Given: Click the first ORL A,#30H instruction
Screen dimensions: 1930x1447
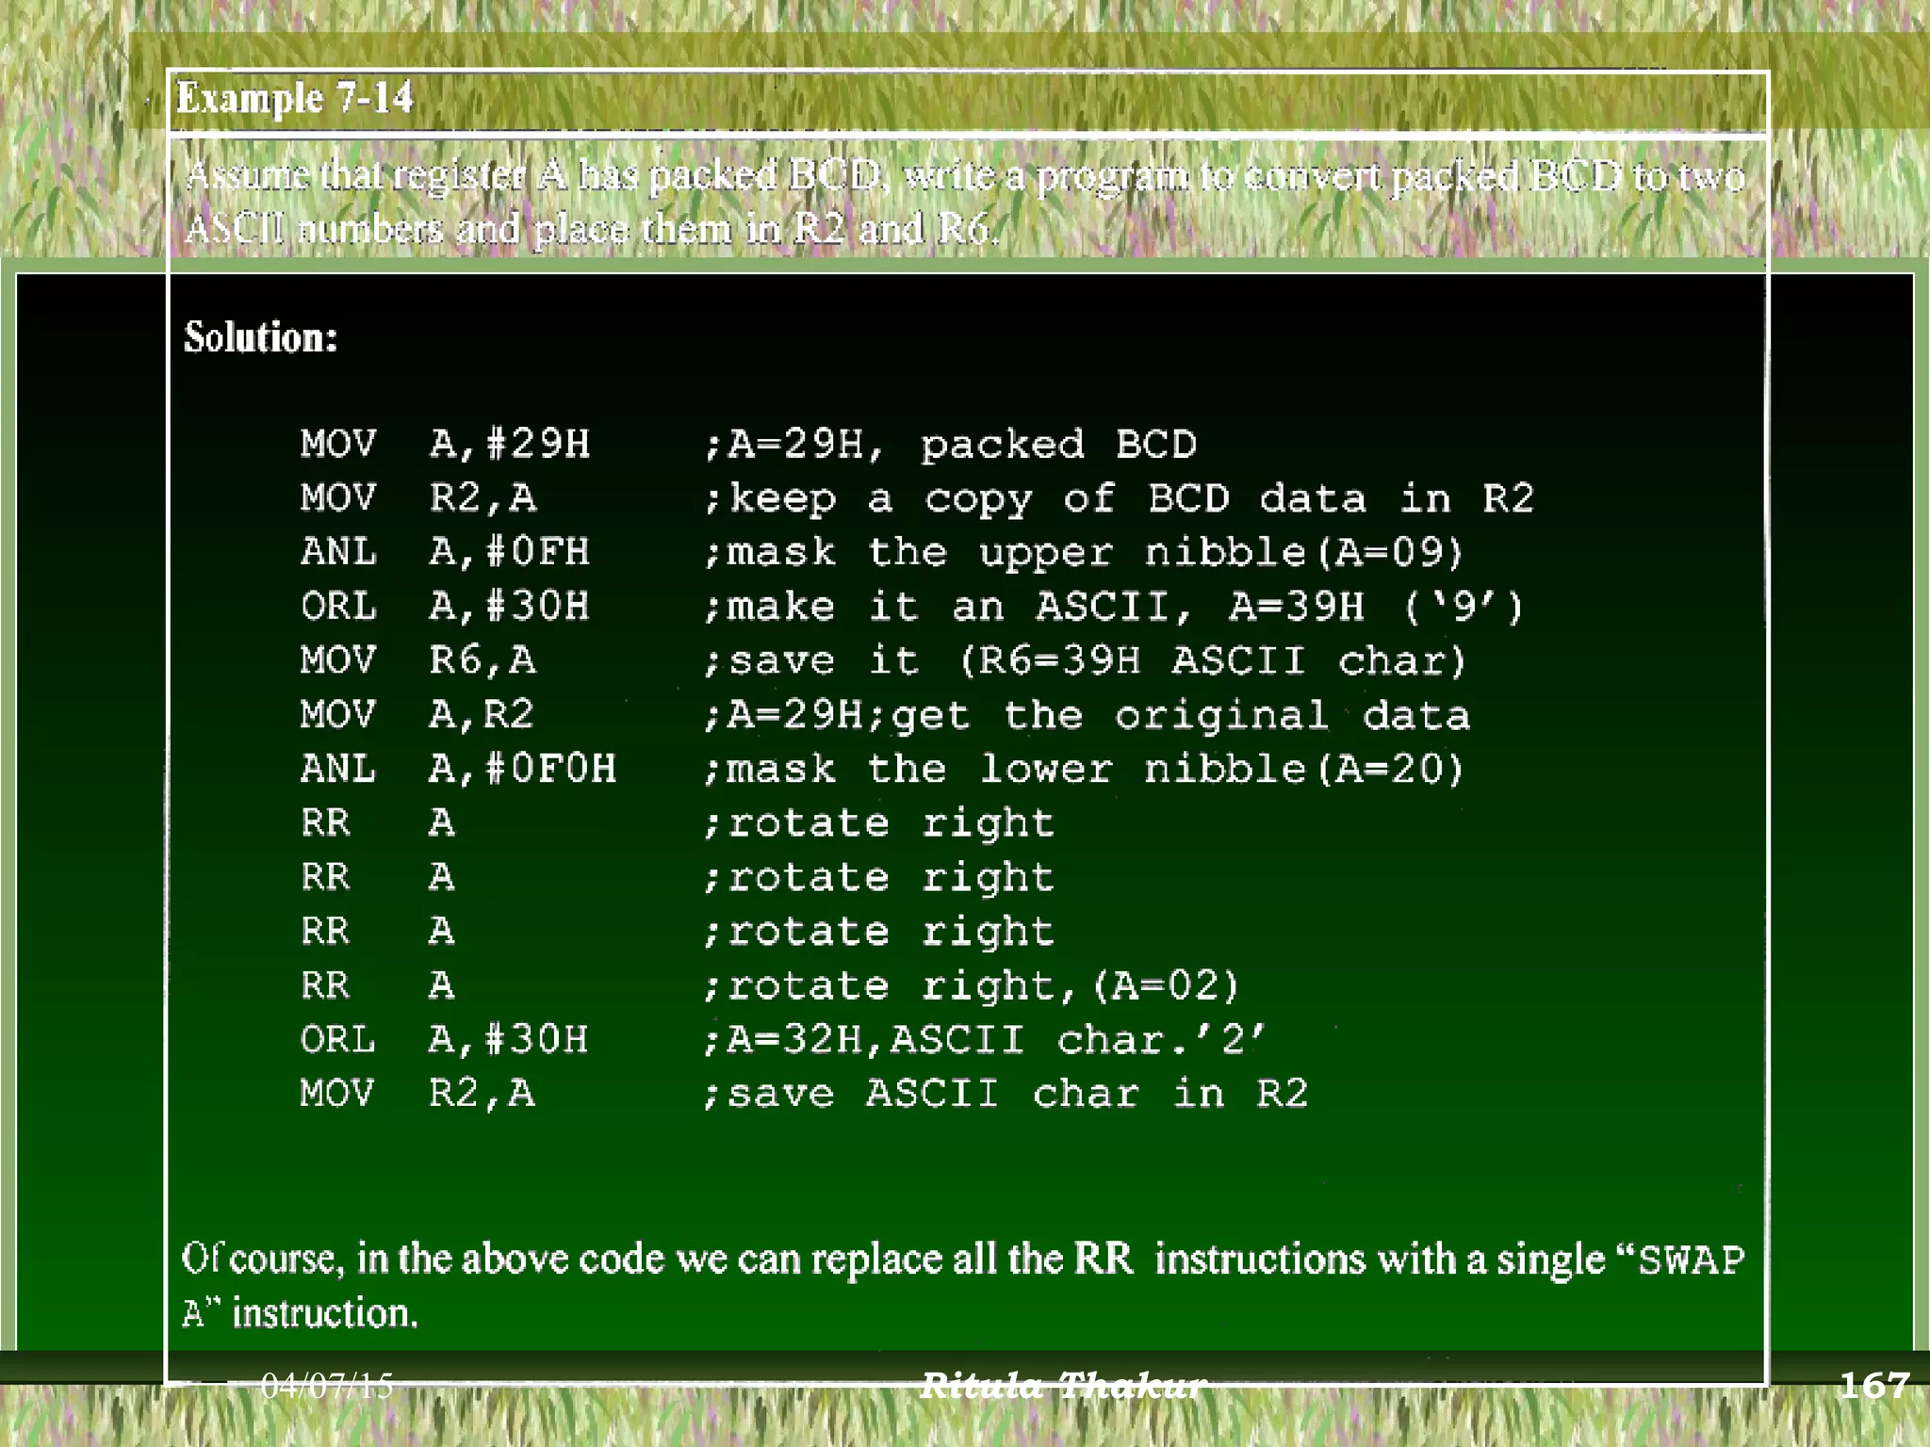Looking at the screenshot, I should click(x=445, y=606).
